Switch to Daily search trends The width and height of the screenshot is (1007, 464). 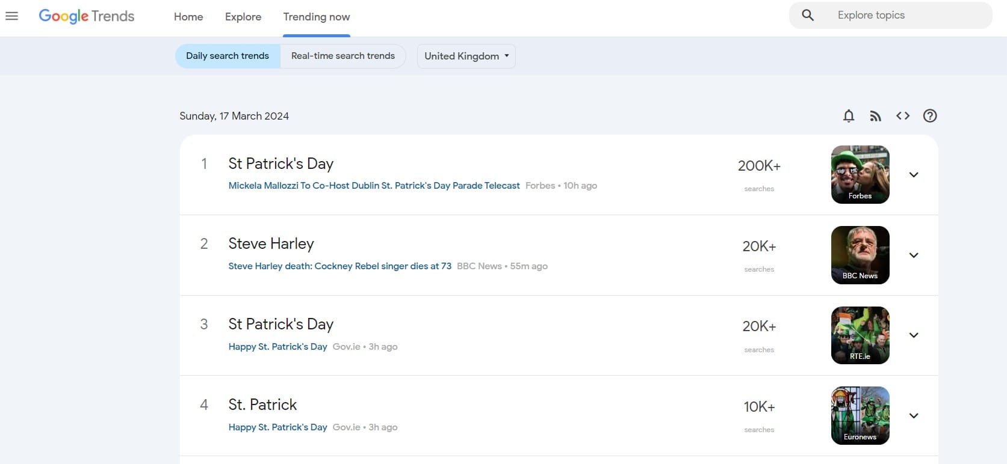pyautogui.click(x=228, y=56)
